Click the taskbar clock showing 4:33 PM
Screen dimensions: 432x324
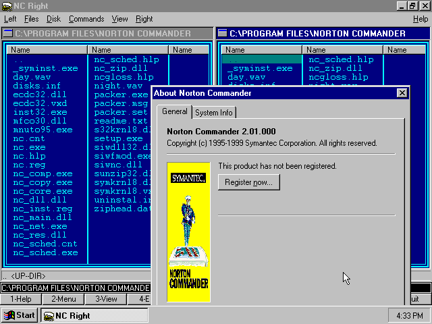point(410,315)
